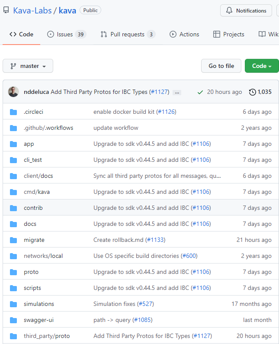Click the .github/.workflows folder icon
Viewport: 279px width, 344px height.
coord(13,128)
